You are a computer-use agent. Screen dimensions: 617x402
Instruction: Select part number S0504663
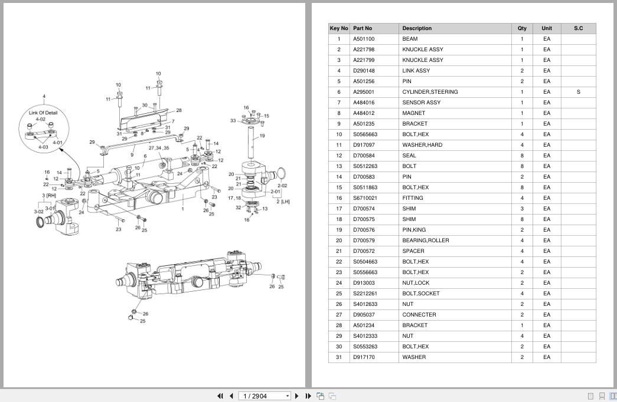click(x=365, y=262)
